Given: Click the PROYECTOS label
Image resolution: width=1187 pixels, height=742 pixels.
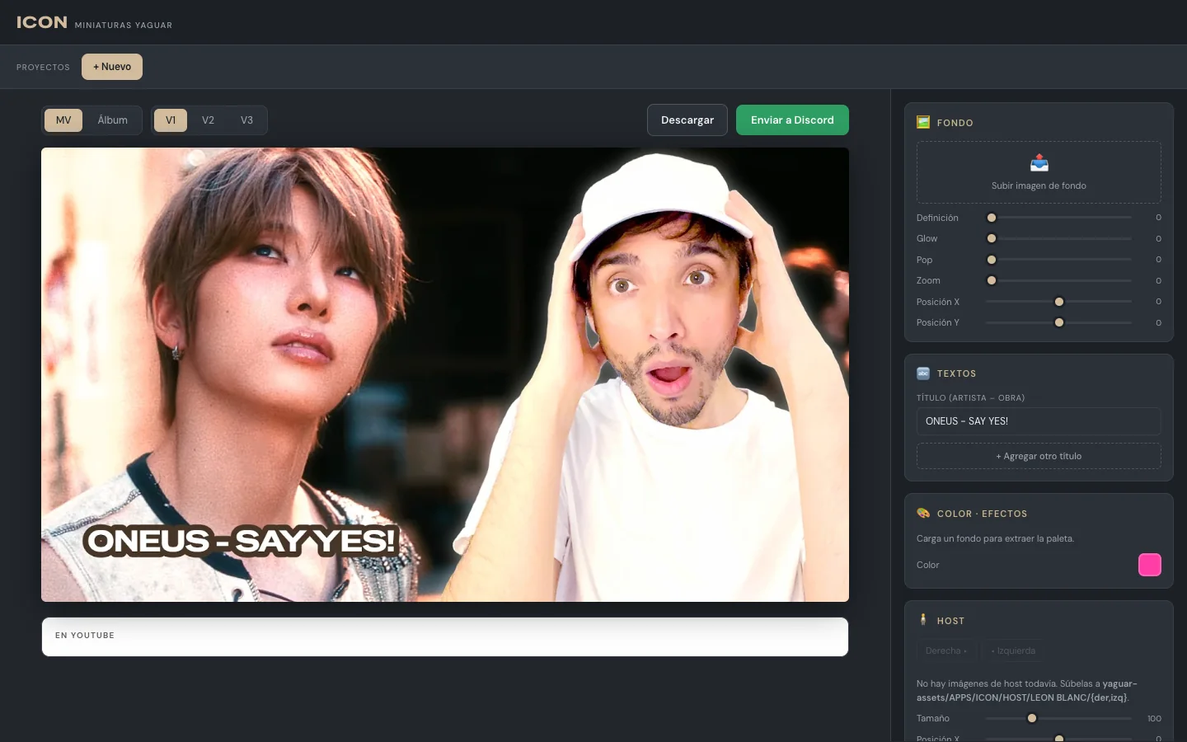Looking at the screenshot, I should 43,68.
